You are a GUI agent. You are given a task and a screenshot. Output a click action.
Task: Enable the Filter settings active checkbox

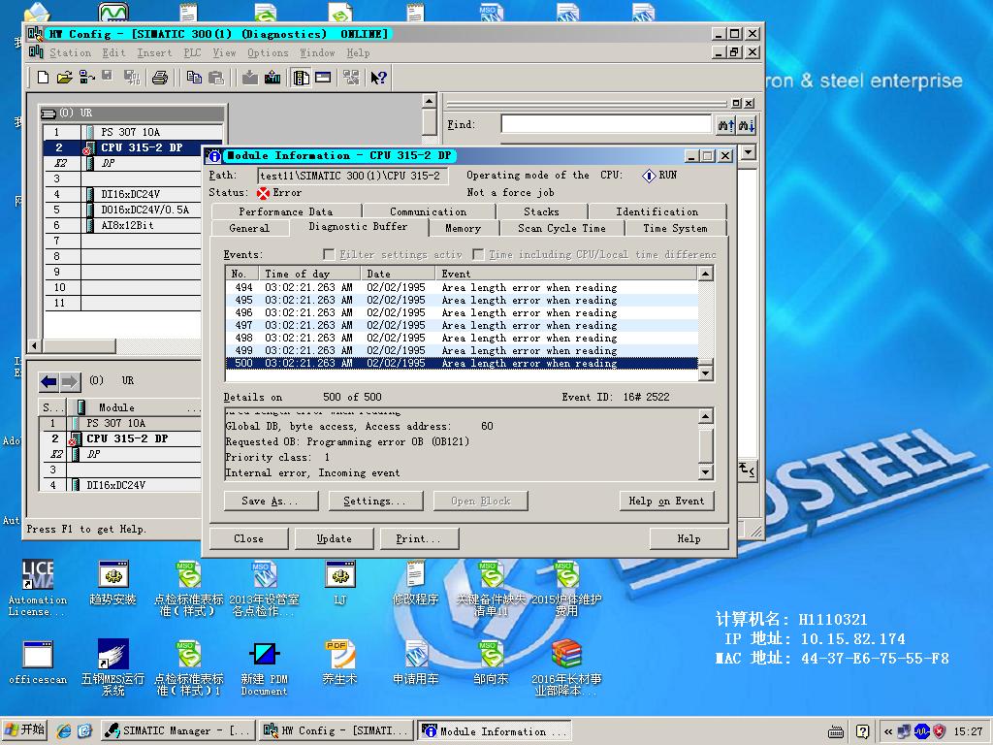tap(329, 254)
